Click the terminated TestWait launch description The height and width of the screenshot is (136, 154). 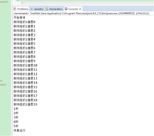[x=81, y=13]
